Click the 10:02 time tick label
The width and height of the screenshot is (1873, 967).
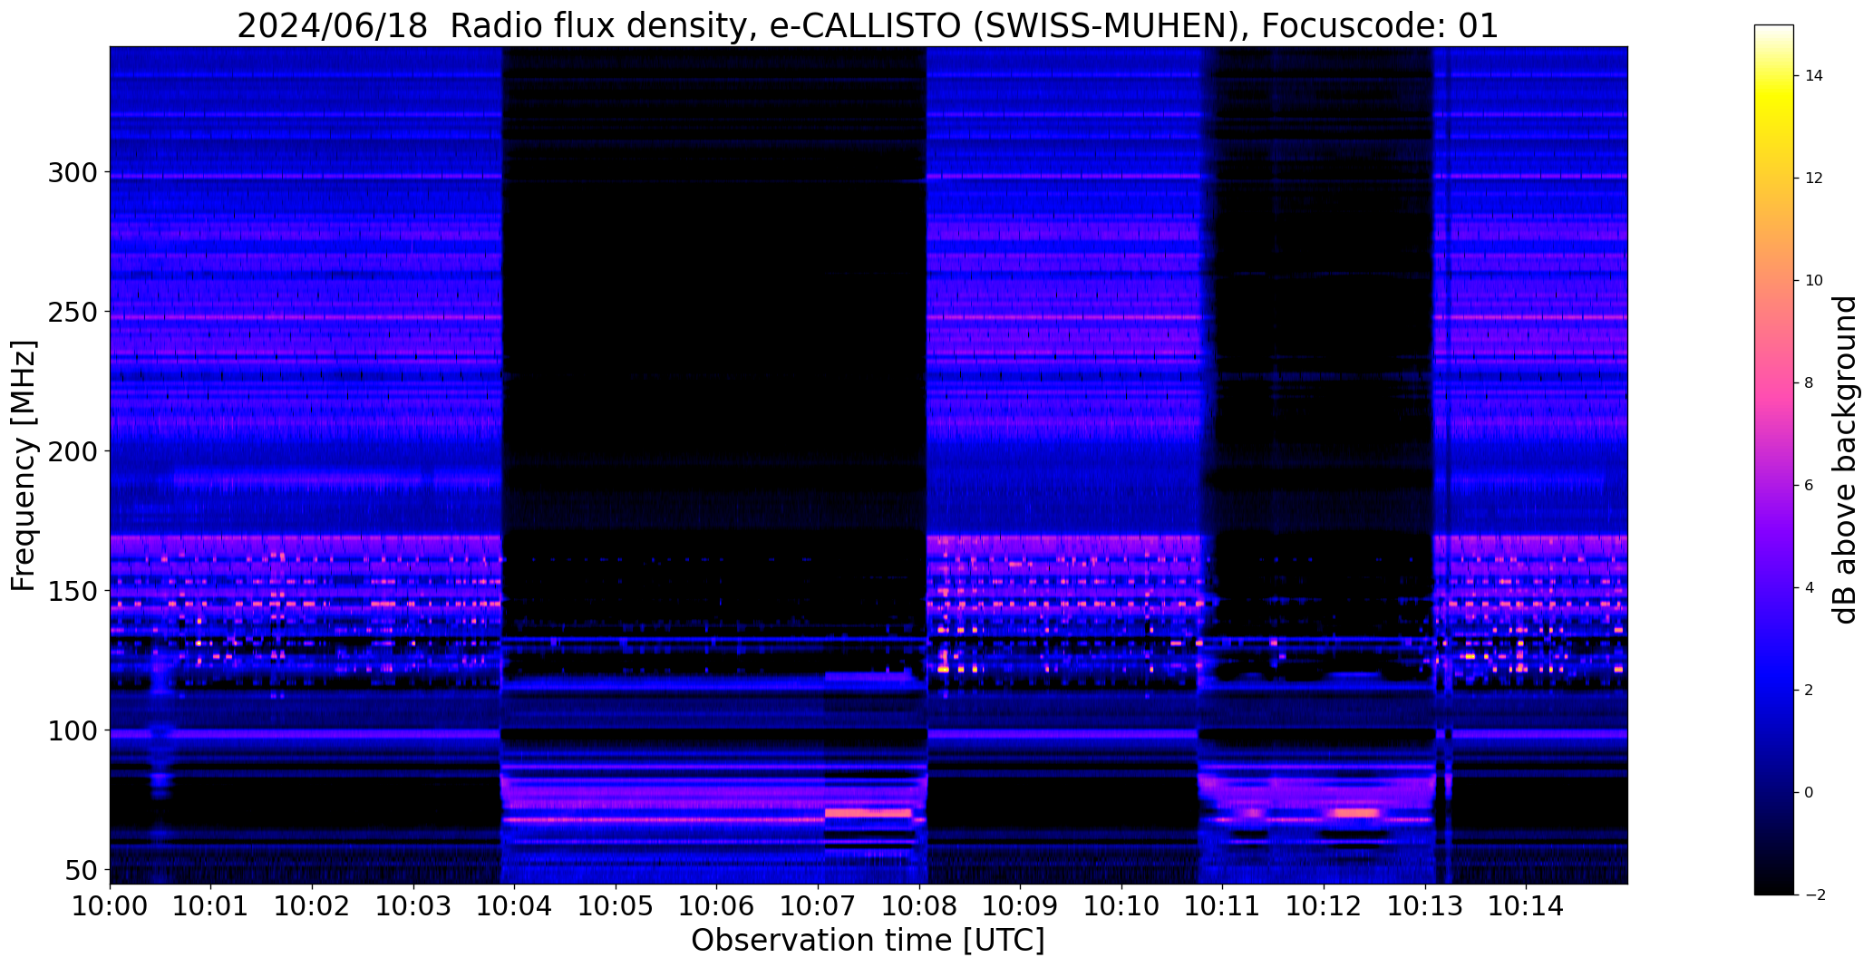pyautogui.click(x=312, y=904)
